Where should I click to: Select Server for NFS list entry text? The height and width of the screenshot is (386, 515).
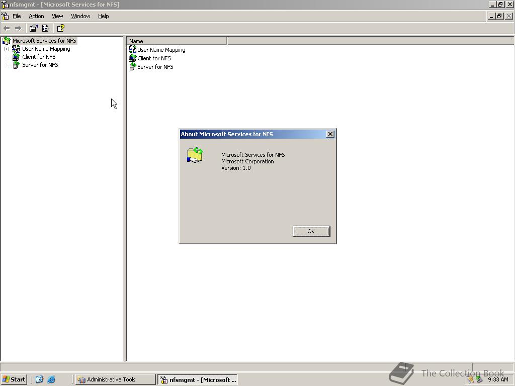(155, 67)
